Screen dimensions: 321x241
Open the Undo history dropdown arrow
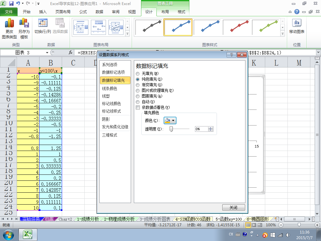[x=22, y=3]
